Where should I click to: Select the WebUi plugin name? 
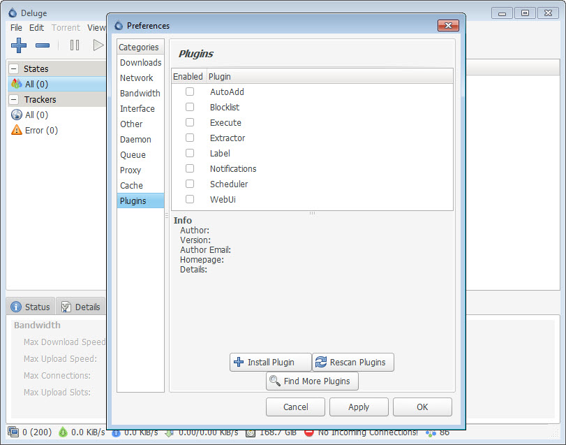coord(223,199)
